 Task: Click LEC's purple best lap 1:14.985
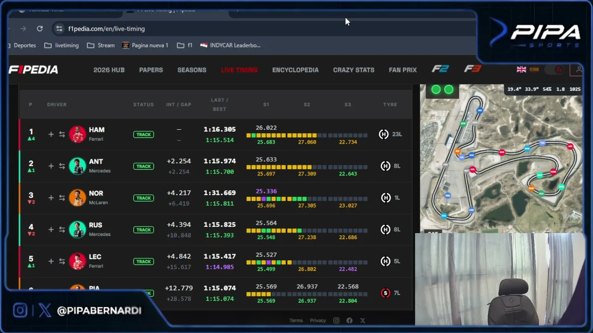(x=220, y=267)
